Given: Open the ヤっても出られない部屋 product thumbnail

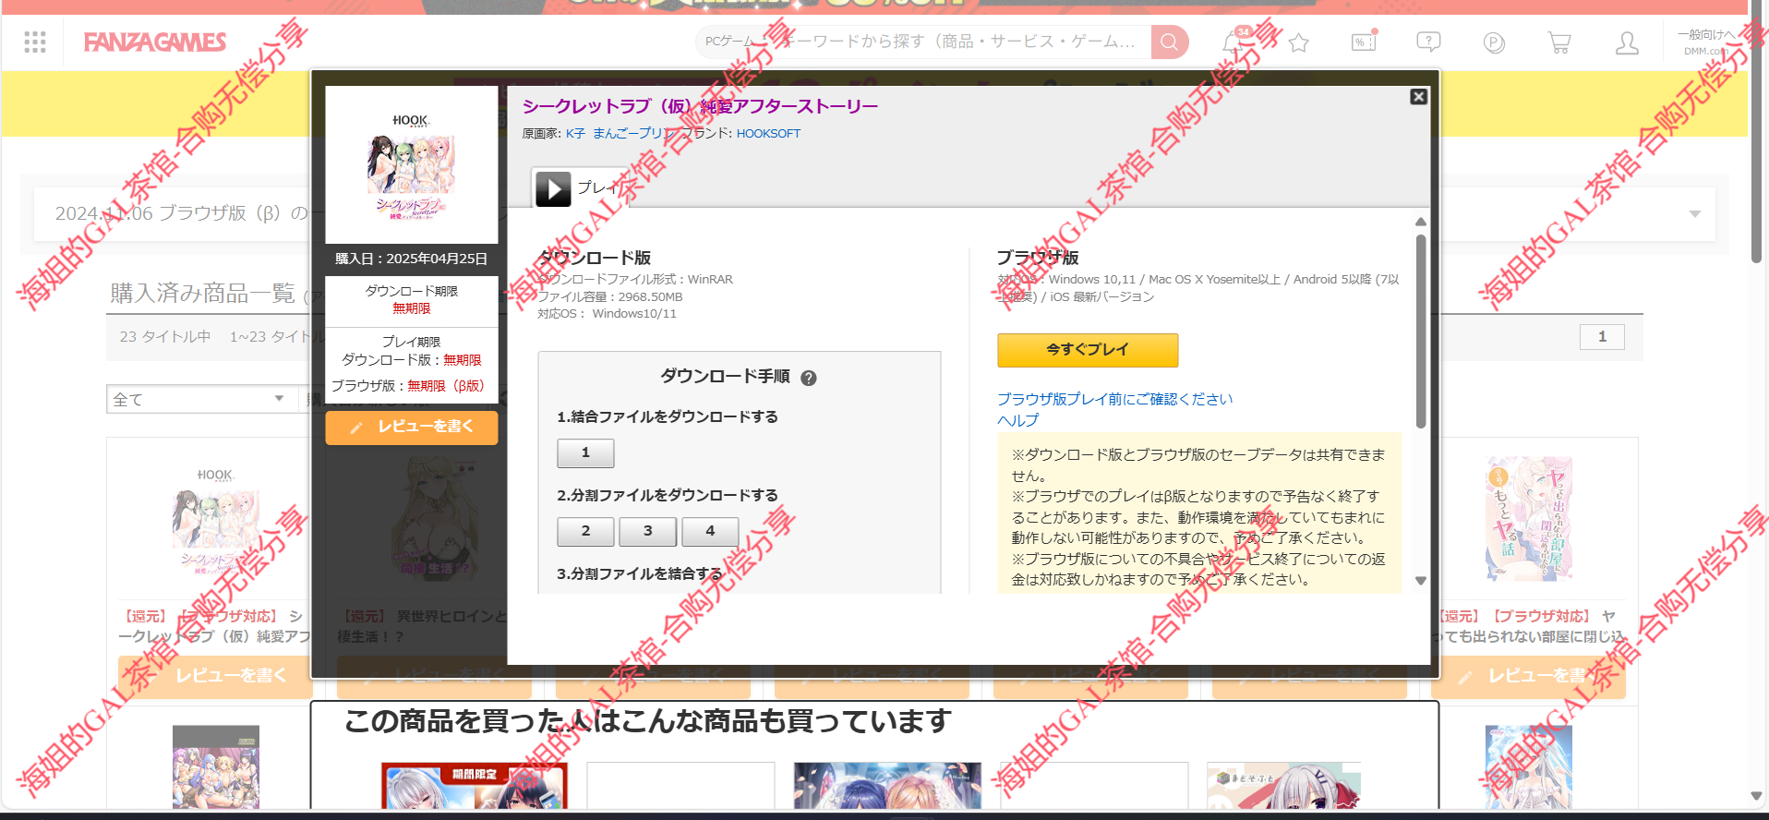Looking at the screenshot, I should [x=1529, y=519].
